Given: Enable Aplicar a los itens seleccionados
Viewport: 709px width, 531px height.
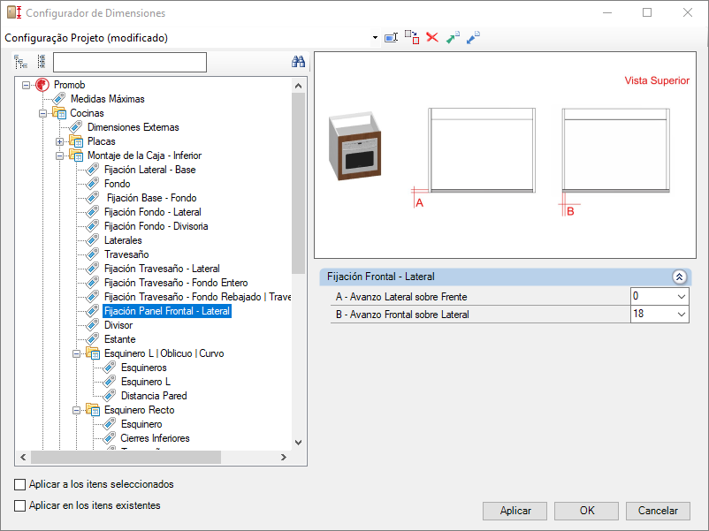Looking at the screenshot, I should coord(20,484).
